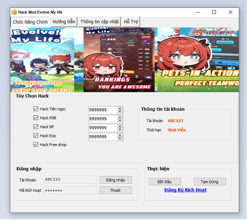Image resolution: width=247 pixels, height=220 pixels.
Task: Click the Evolve My Life banner image on left
Action: pos(42,60)
